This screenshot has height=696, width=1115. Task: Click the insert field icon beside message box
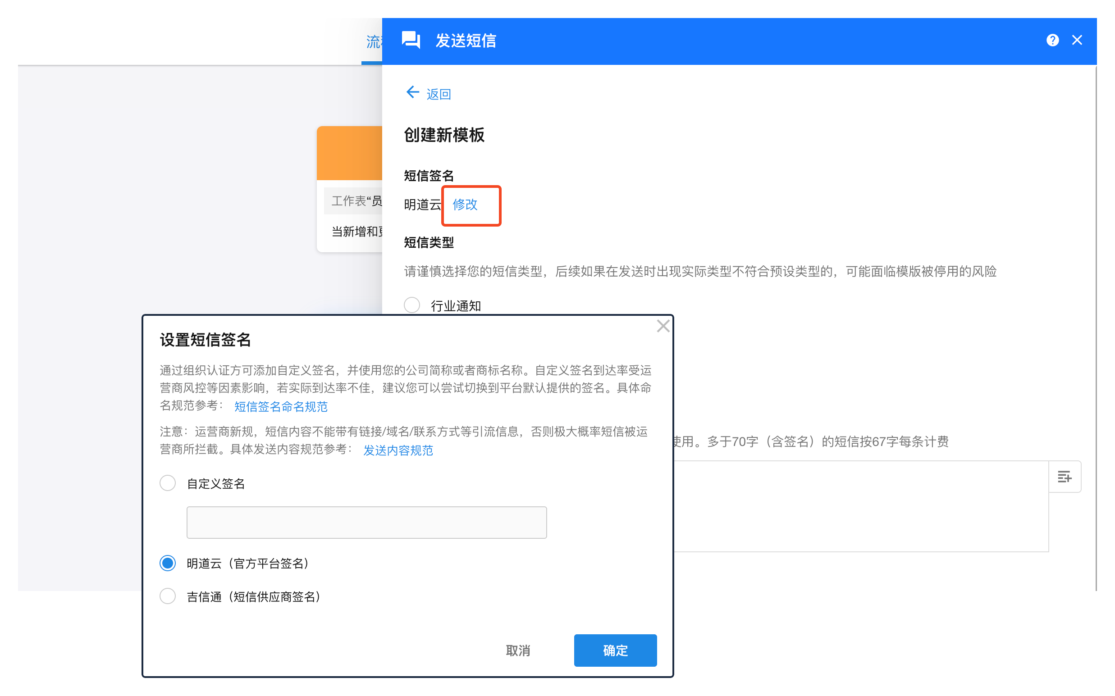click(x=1065, y=477)
